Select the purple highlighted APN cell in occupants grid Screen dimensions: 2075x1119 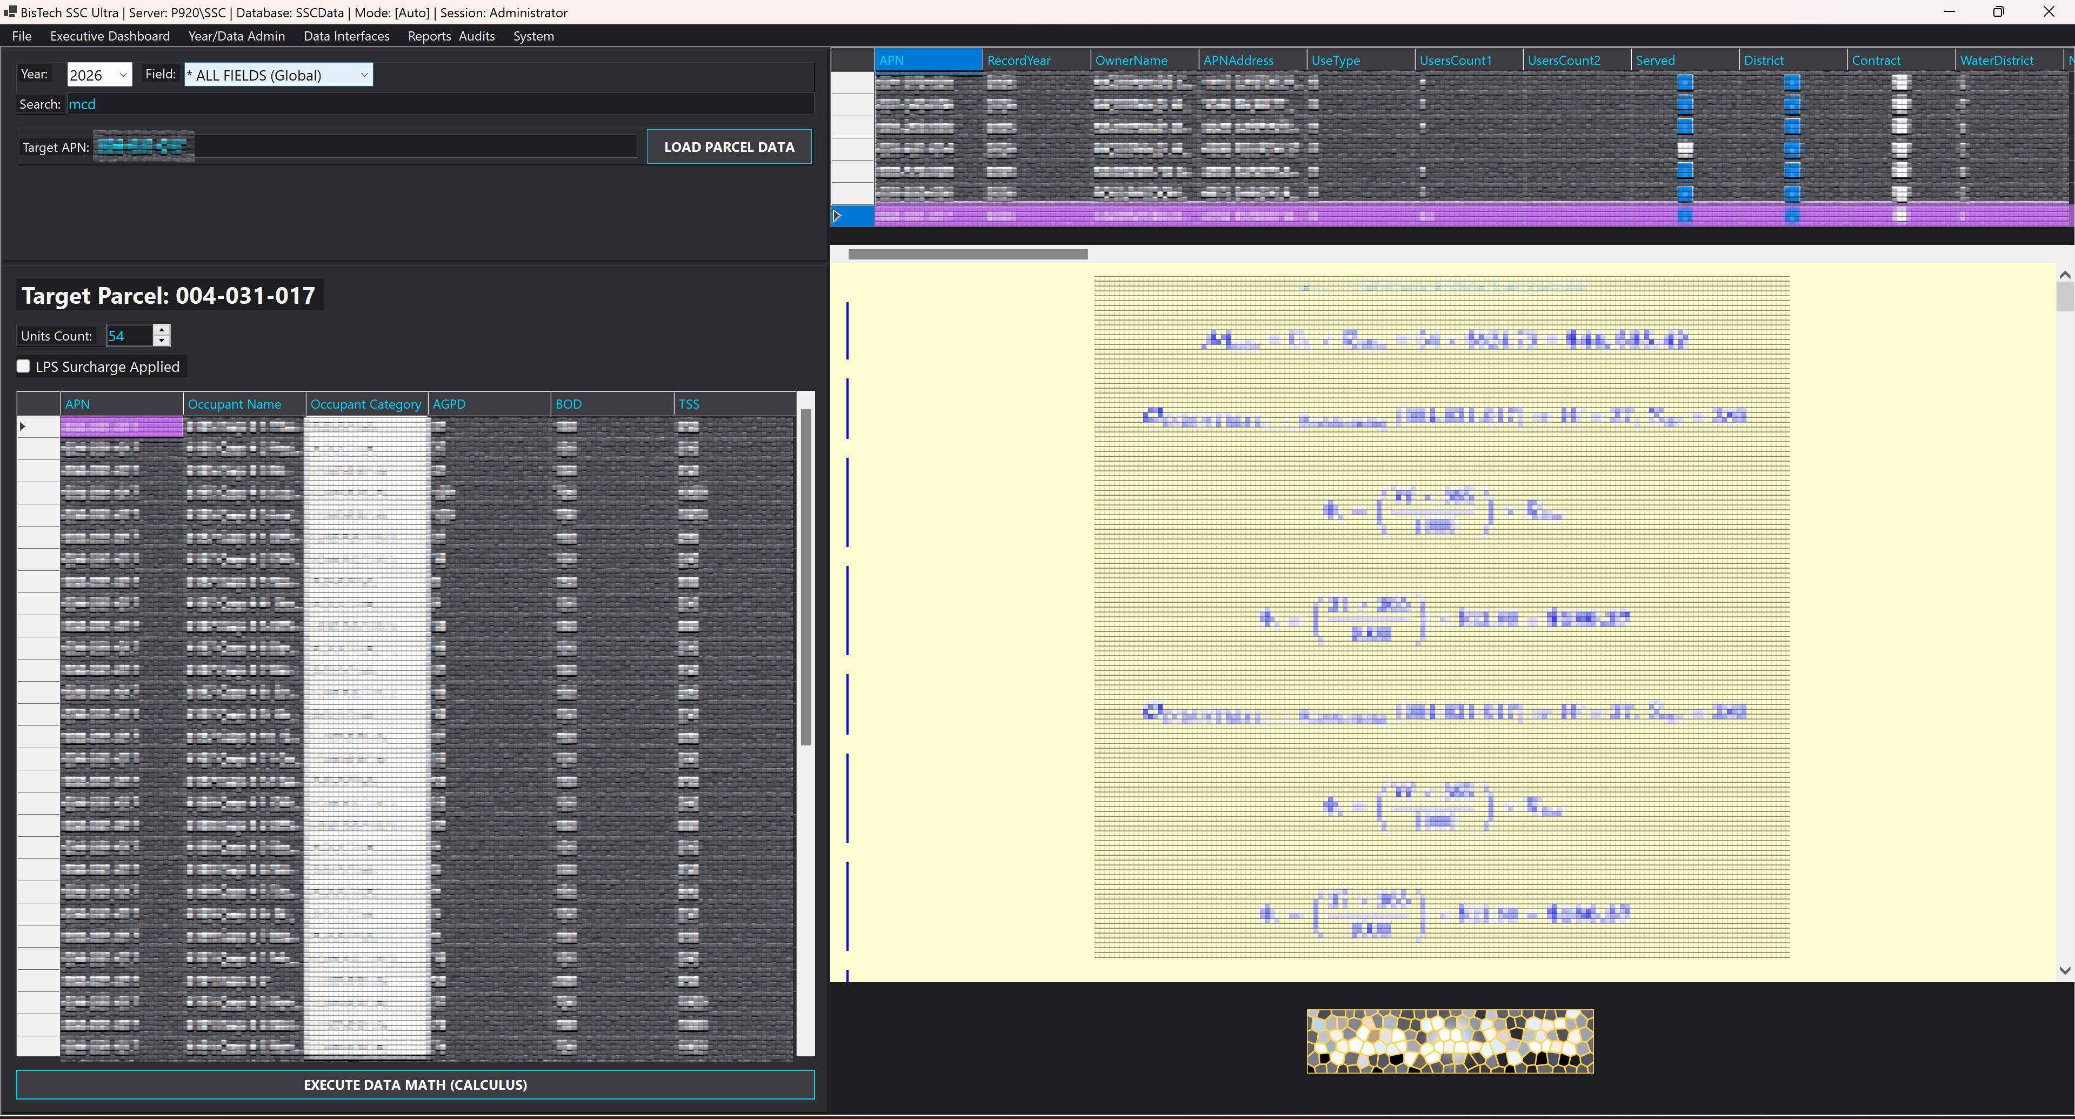tap(122, 426)
